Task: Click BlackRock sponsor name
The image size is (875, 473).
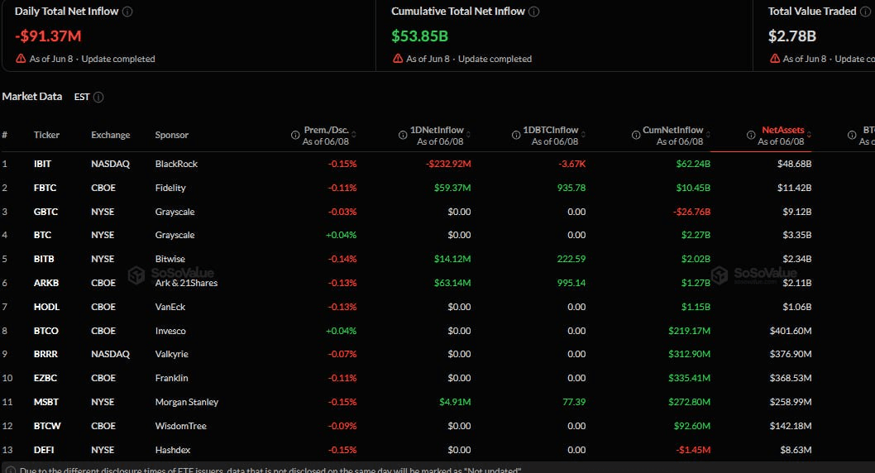Action: point(176,164)
